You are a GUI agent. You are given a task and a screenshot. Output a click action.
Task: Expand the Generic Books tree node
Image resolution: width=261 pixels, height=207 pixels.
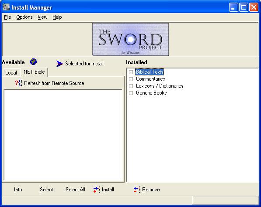tap(131, 93)
